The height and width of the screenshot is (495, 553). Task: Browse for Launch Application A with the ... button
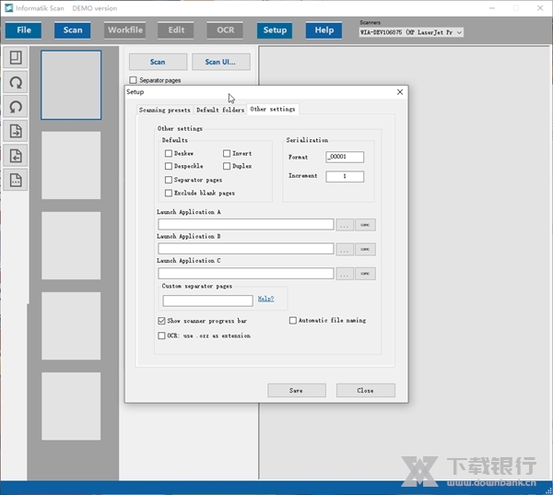click(344, 224)
